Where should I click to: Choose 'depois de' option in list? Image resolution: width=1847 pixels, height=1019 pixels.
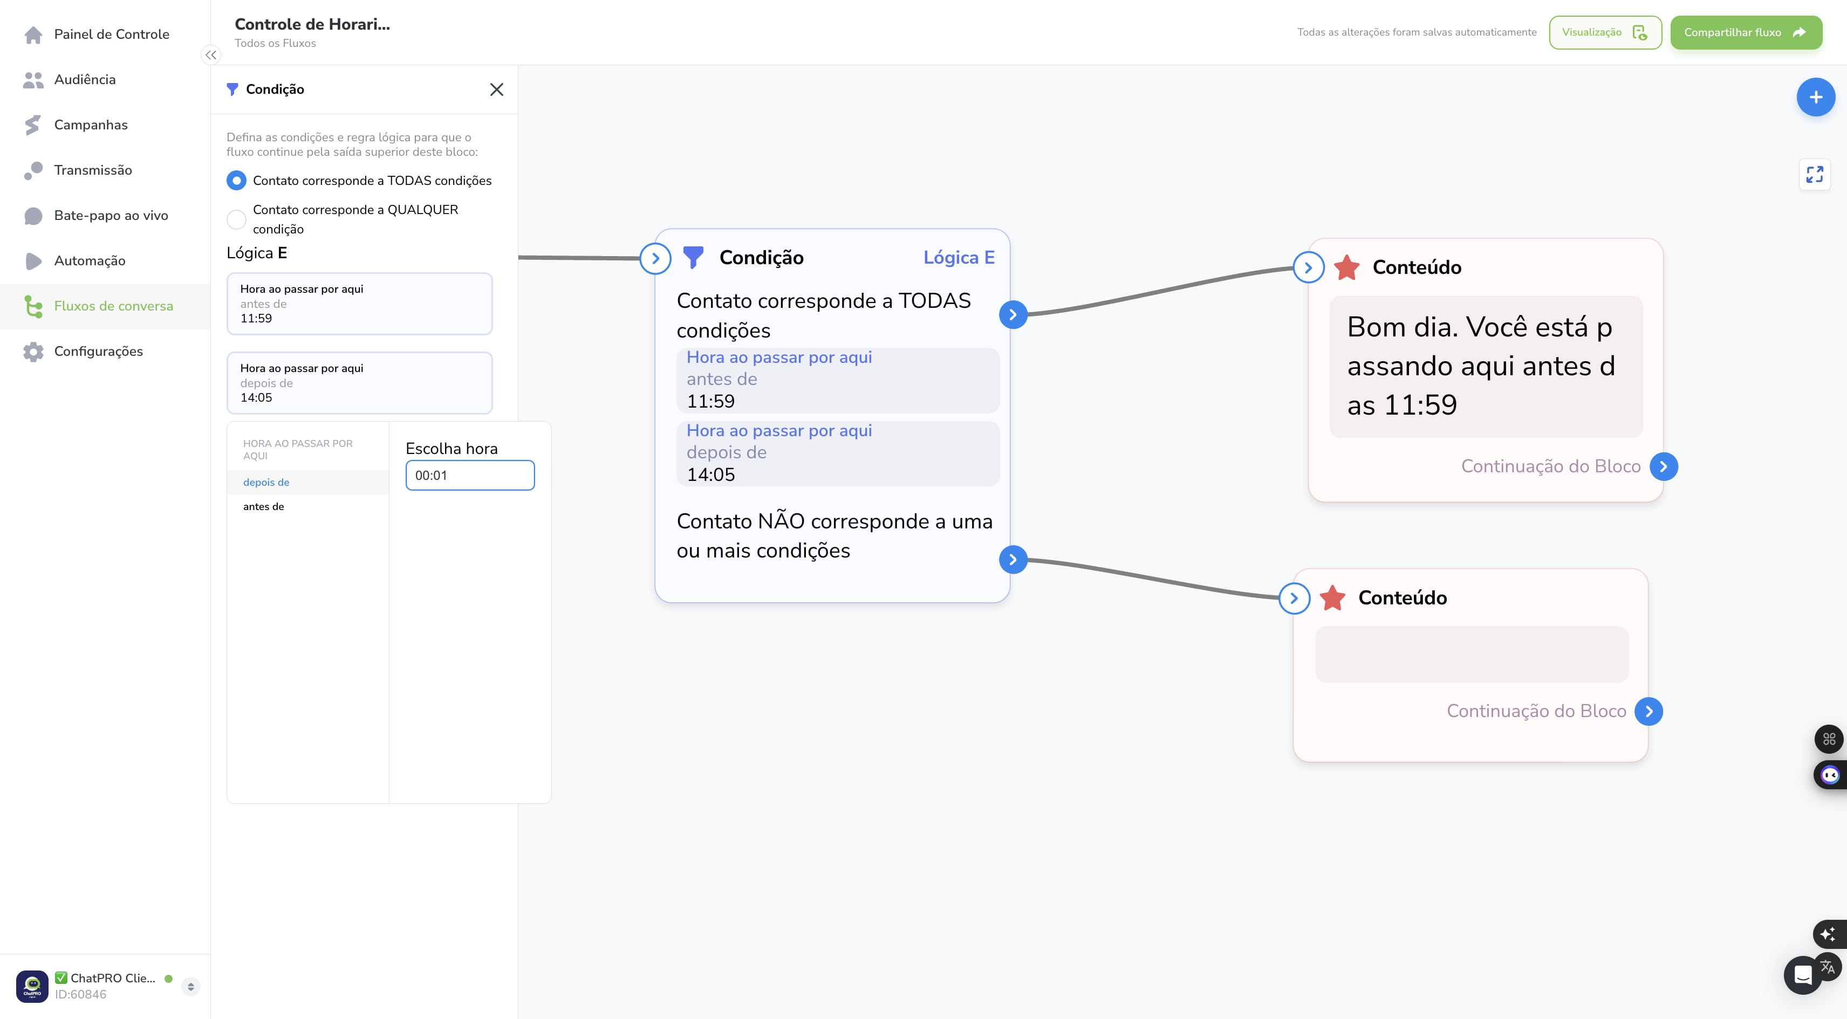tap(307, 482)
